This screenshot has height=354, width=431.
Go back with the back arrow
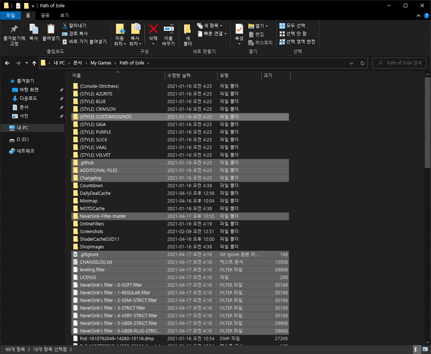coord(7,63)
